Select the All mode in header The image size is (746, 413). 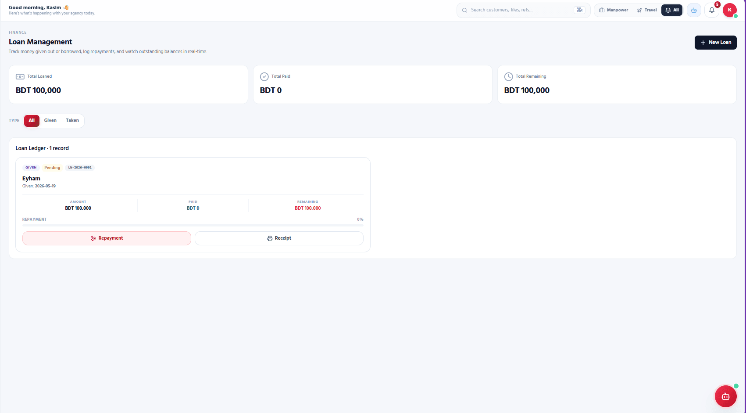[672, 10]
